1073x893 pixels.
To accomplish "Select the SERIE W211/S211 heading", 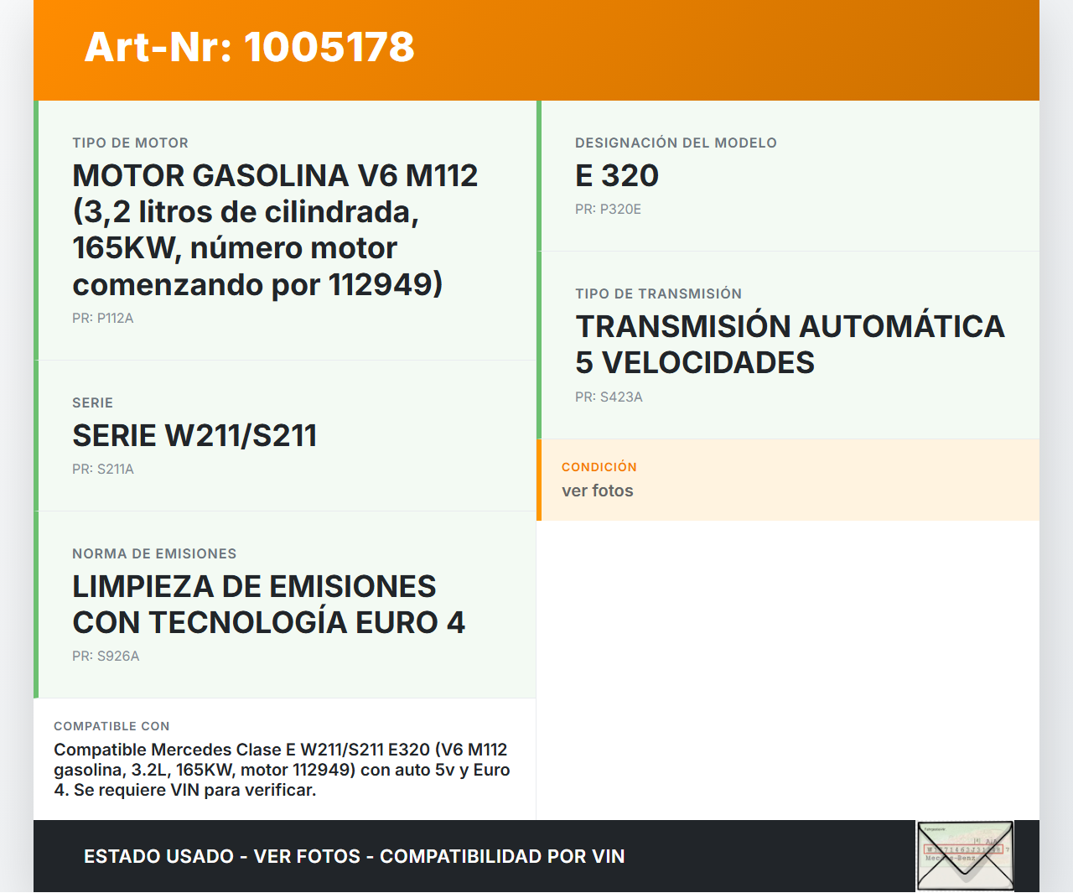I will [194, 436].
